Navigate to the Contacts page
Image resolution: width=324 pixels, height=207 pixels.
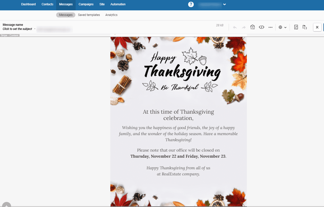[x=47, y=4]
